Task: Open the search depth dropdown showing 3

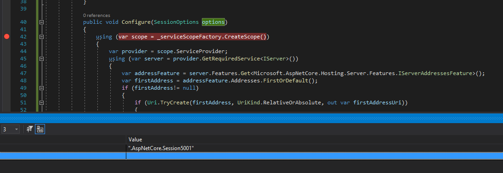Action: [x=11, y=129]
